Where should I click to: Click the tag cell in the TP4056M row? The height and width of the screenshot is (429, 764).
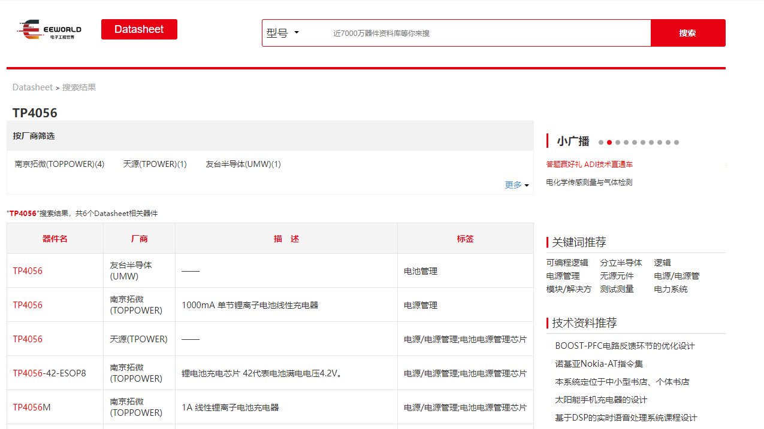click(x=466, y=407)
